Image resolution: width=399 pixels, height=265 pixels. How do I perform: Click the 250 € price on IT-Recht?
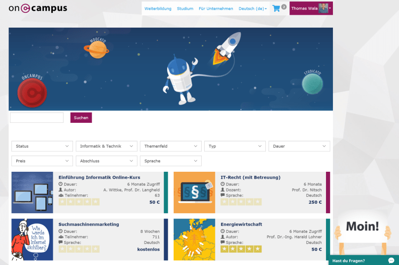315,202
